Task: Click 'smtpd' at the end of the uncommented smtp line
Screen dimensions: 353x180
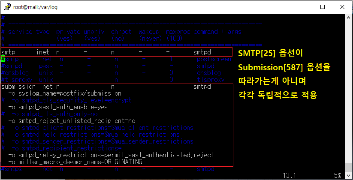Action: click(x=202, y=52)
